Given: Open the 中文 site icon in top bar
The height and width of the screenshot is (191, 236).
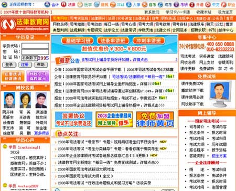Looking at the screenshot, I should tap(208, 4).
